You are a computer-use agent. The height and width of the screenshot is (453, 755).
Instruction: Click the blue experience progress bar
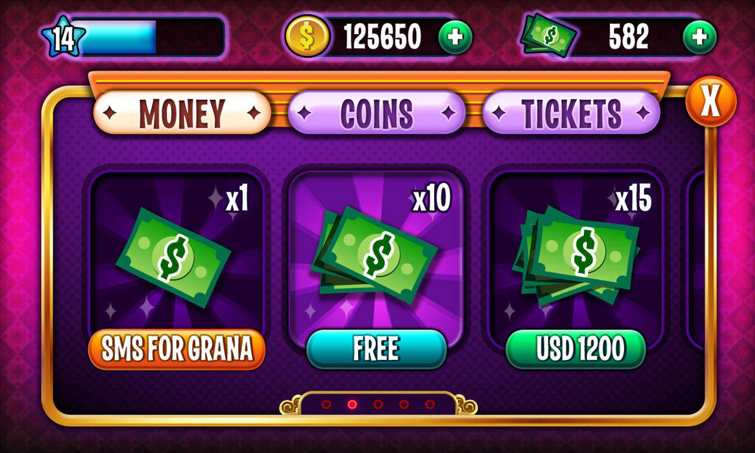point(146,37)
